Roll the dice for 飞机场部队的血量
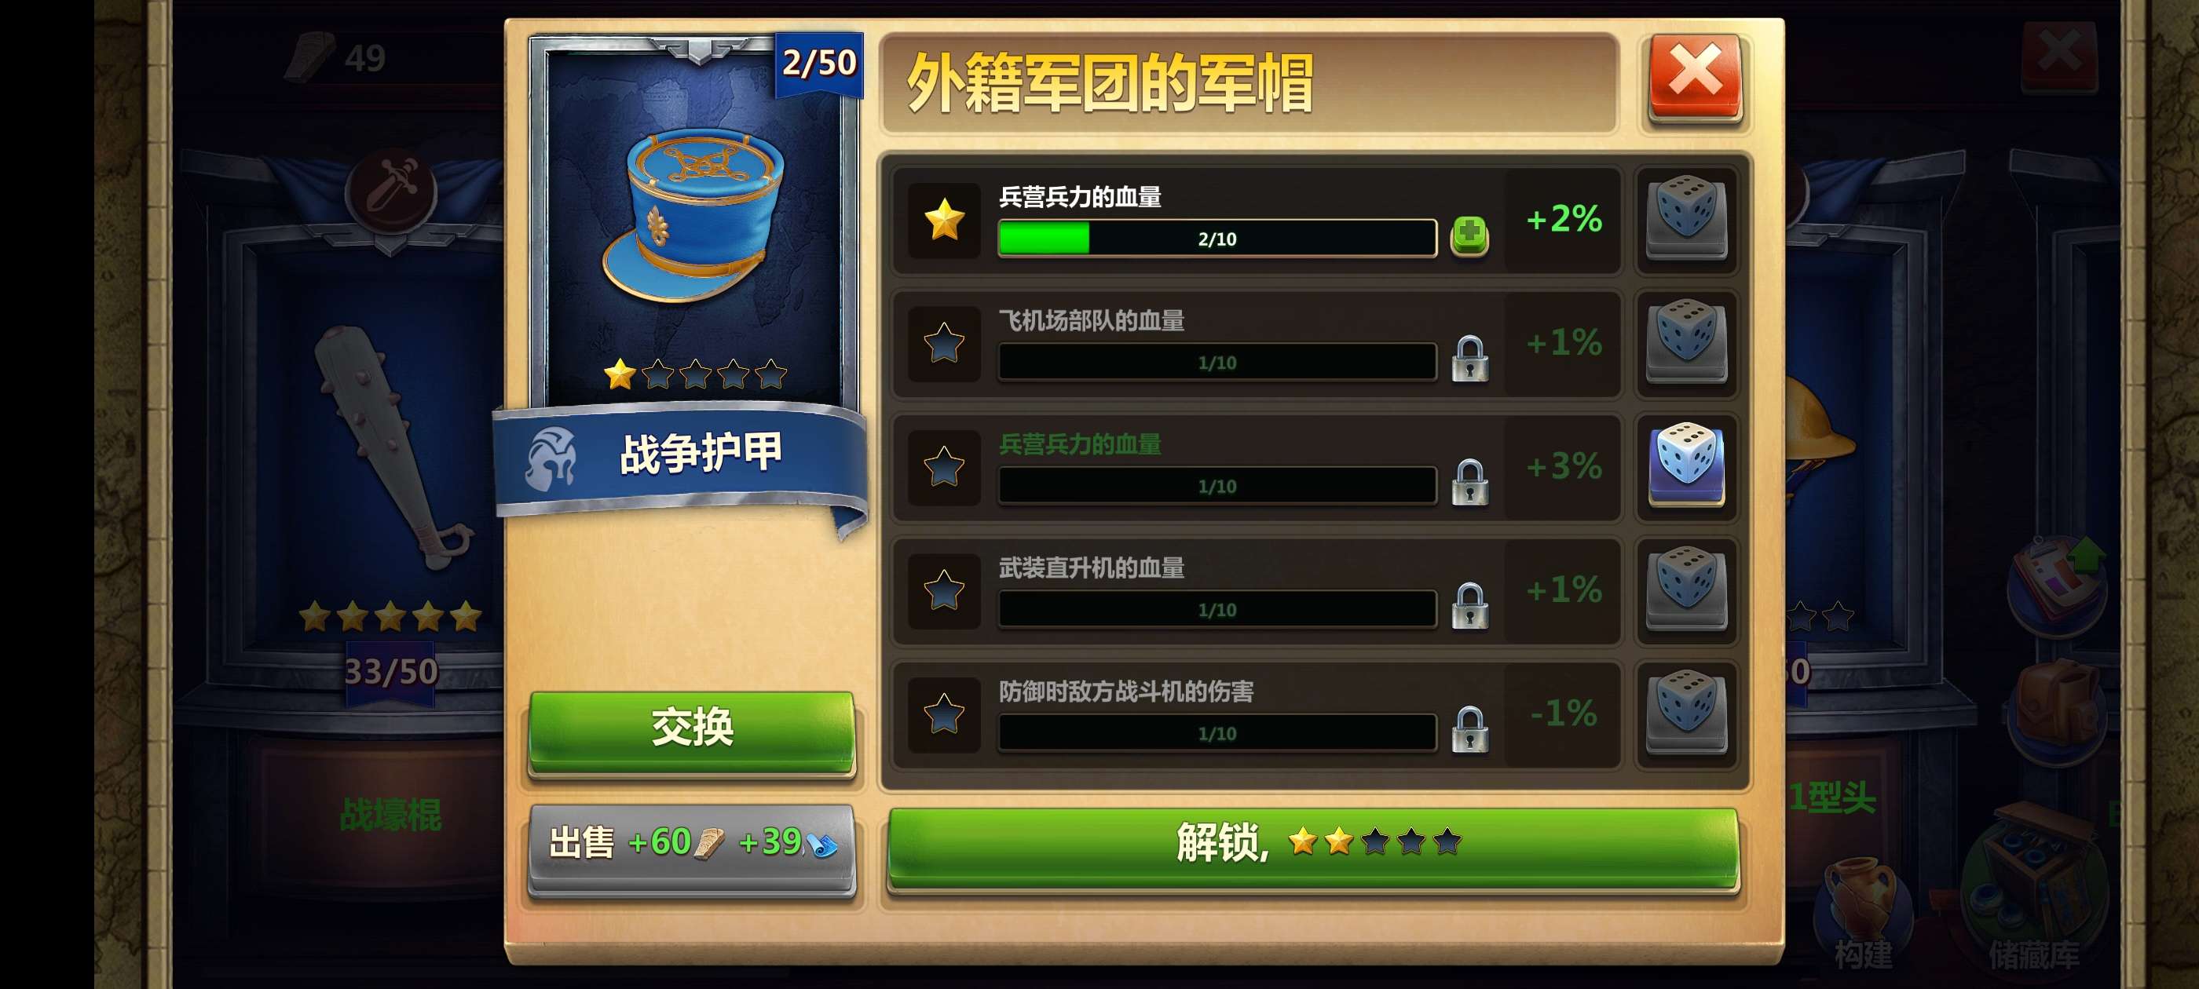The width and height of the screenshot is (2199, 989). tap(1686, 341)
